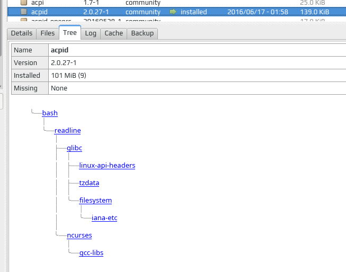Open the readline dependency link

point(67,130)
